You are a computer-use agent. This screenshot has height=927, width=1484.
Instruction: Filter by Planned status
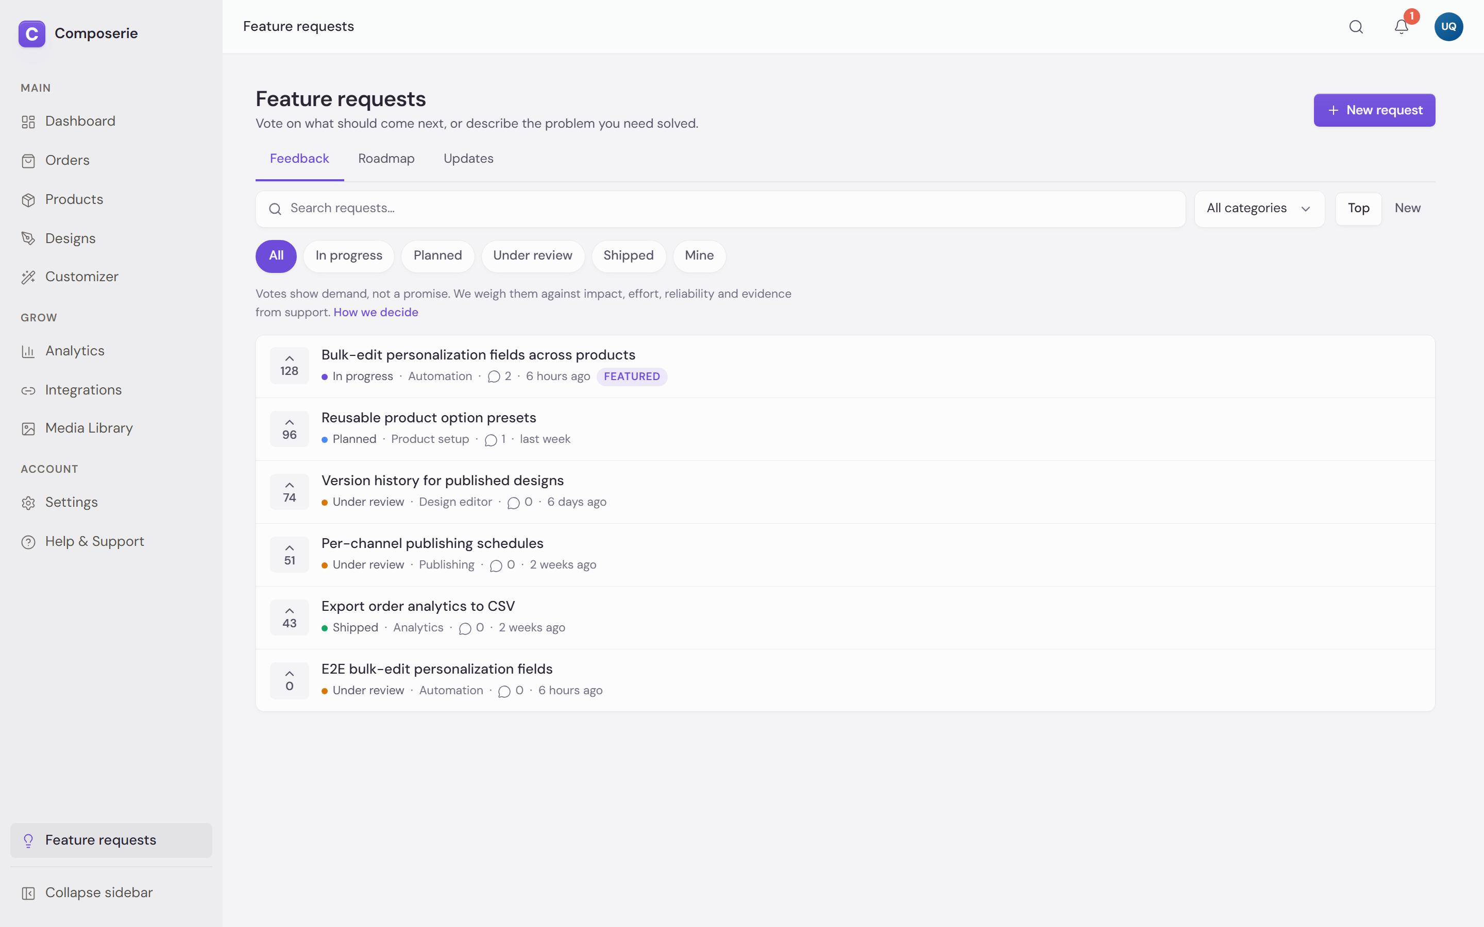click(438, 255)
